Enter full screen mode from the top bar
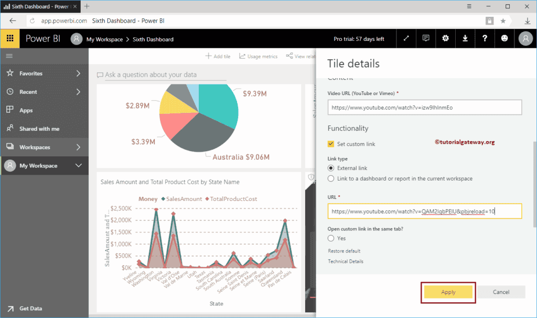This screenshot has width=537, height=318. pos(406,39)
